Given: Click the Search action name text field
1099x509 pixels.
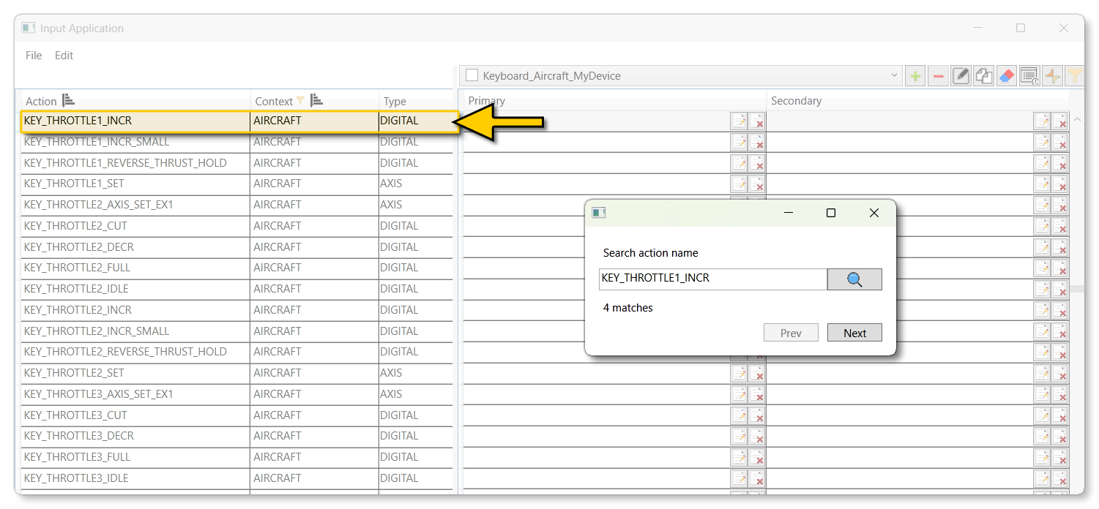Looking at the screenshot, I should tap(712, 279).
